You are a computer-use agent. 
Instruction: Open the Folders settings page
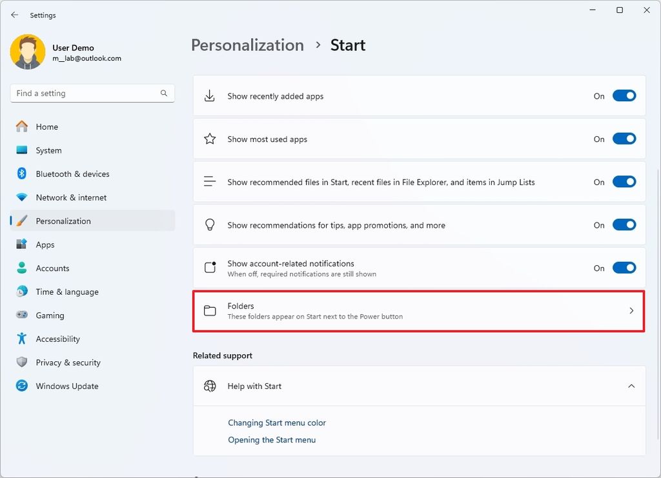pos(419,310)
